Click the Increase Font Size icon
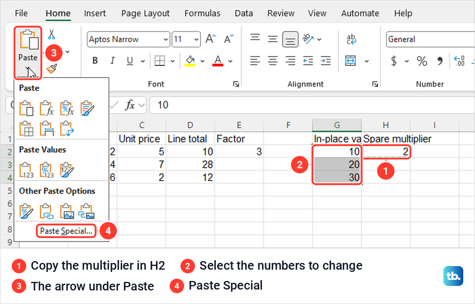The image size is (475, 304). 210,39
